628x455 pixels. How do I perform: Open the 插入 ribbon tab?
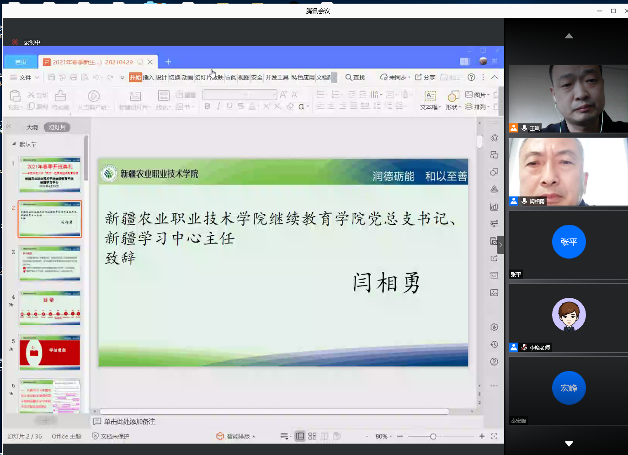[148, 77]
